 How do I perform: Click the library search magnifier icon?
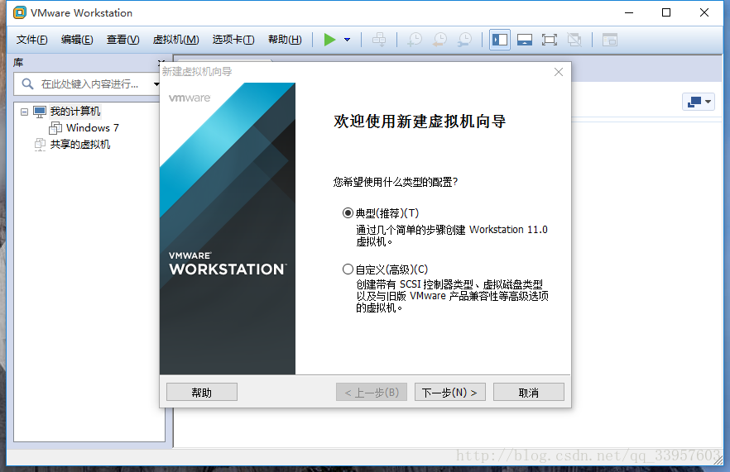click(27, 83)
